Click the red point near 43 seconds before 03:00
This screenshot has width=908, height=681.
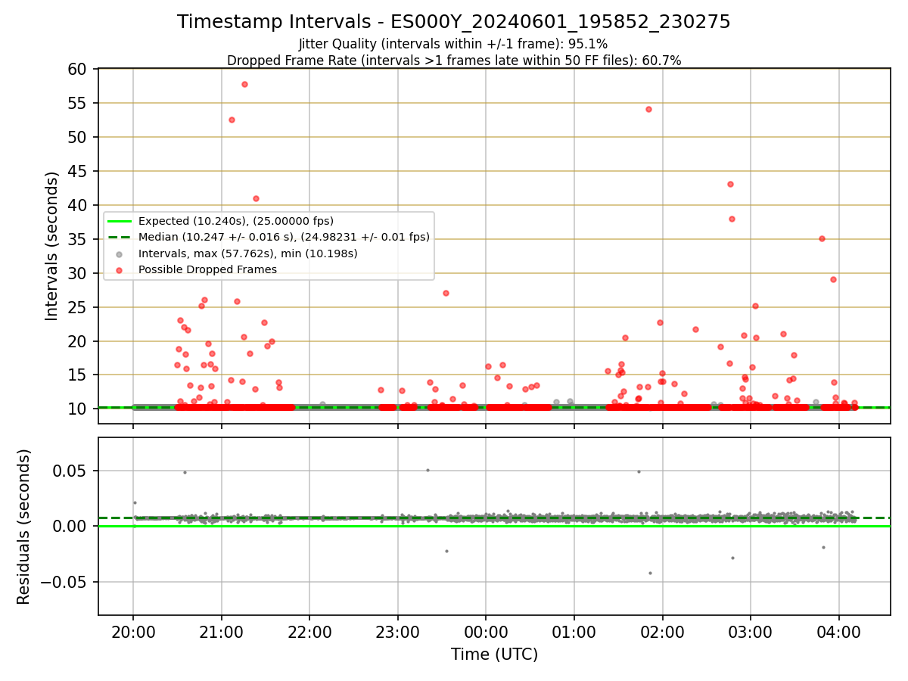tap(730, 184)
